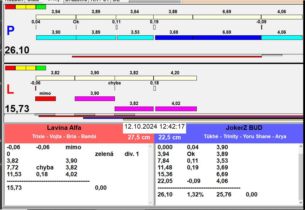The image size is (305, 210).
Task: Click the 15,36 cumulative time in JokerZ results
Action: point(165,174)
